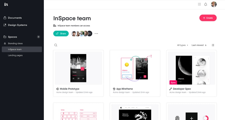225x120 pixels.
Task: Select the InSpace team space in the sidebar
Action: click(22, 49)
